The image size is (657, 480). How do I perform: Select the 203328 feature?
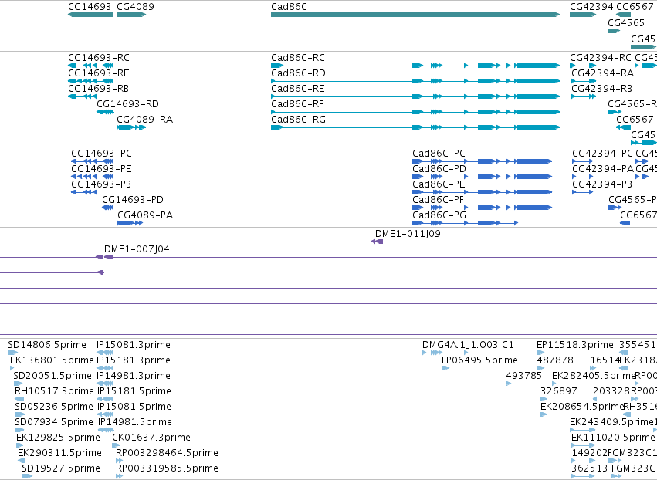(x=594, y=399)
